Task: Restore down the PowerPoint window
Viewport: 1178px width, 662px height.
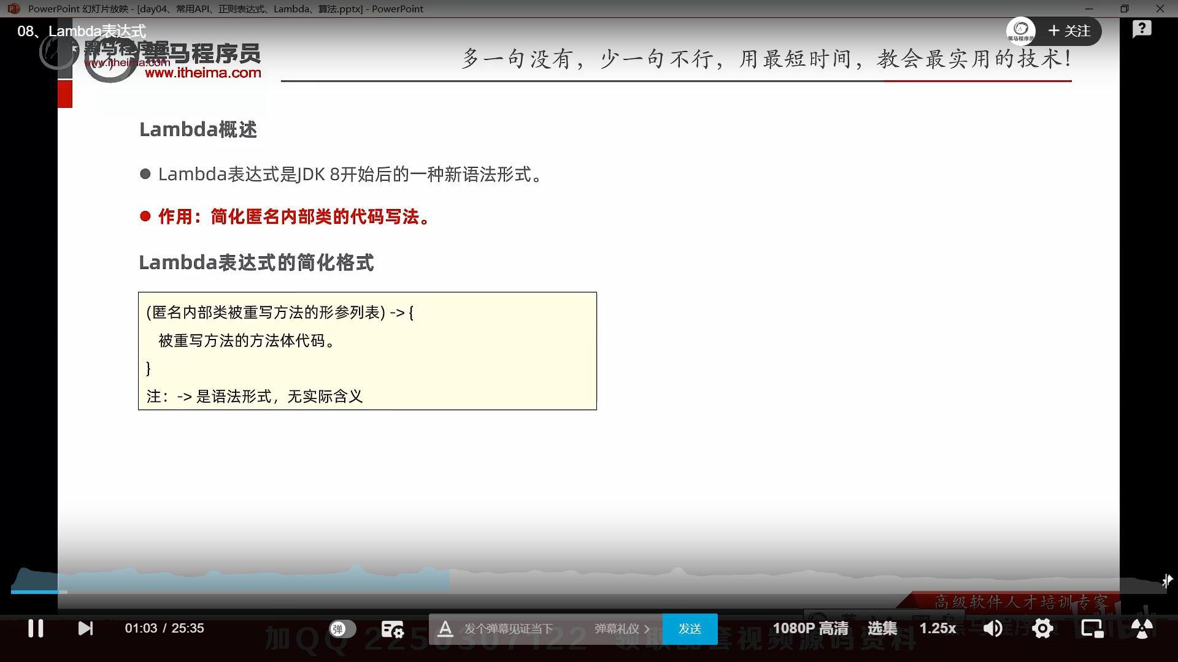Action: 1124,9
